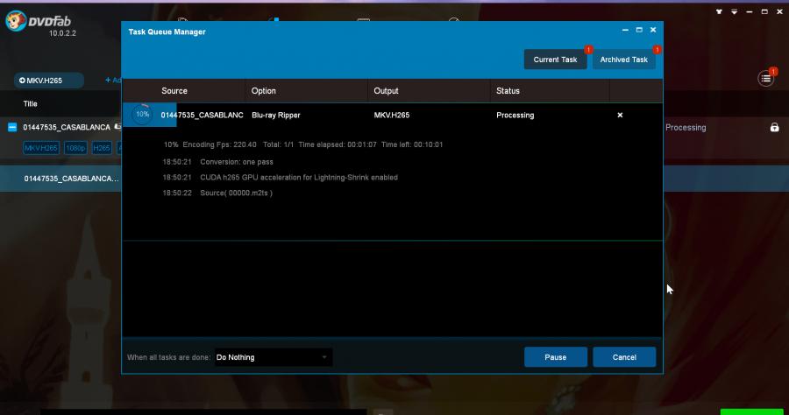This screenshot has height=415, width=789.
Task: Open the skin theme shirt icon
Action: tap(719, 11)
